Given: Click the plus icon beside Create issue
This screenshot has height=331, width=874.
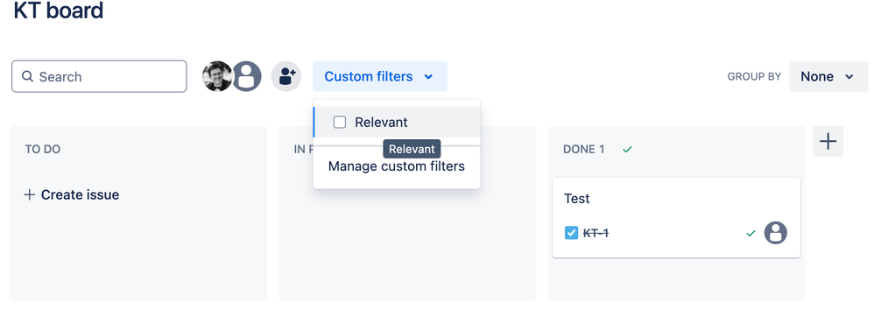Looking at the screenshot, I should 30,194.
